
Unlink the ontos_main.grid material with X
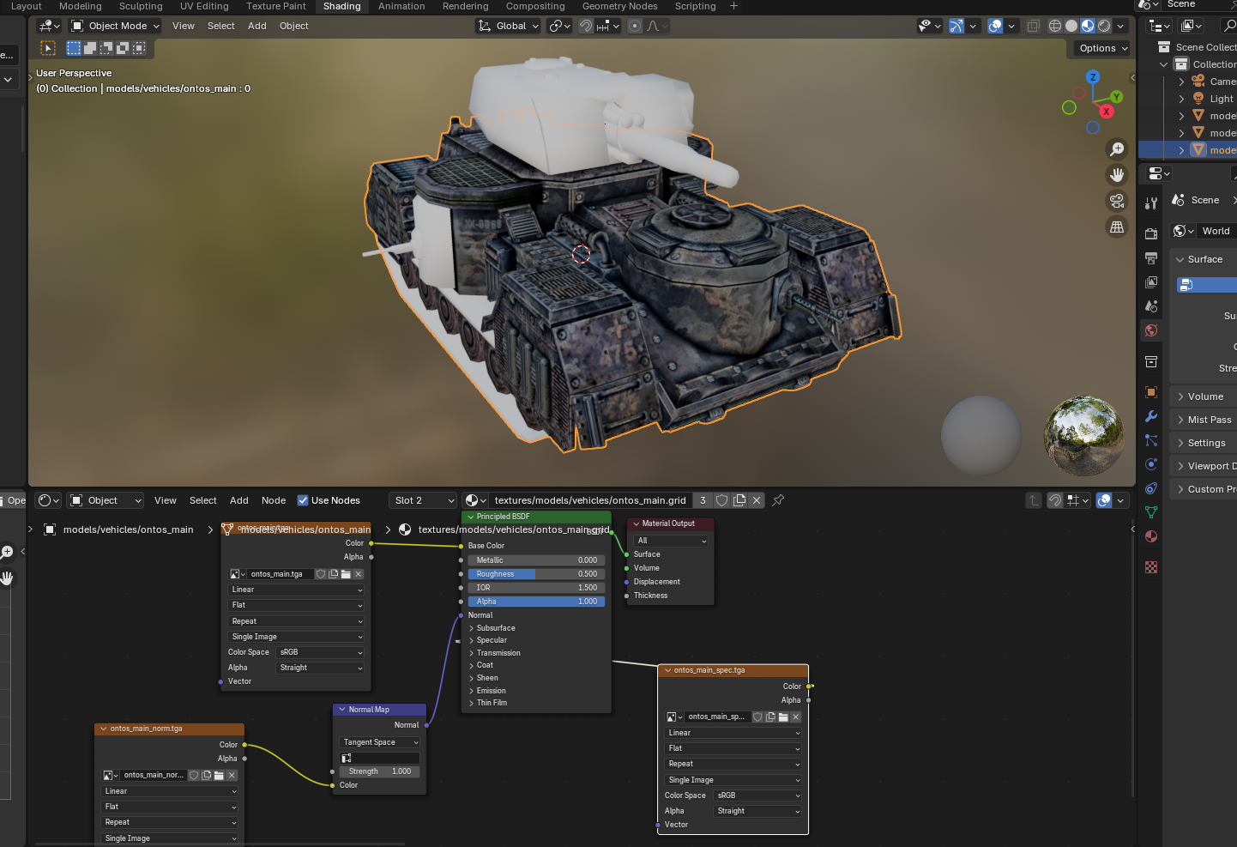[757, 500]
